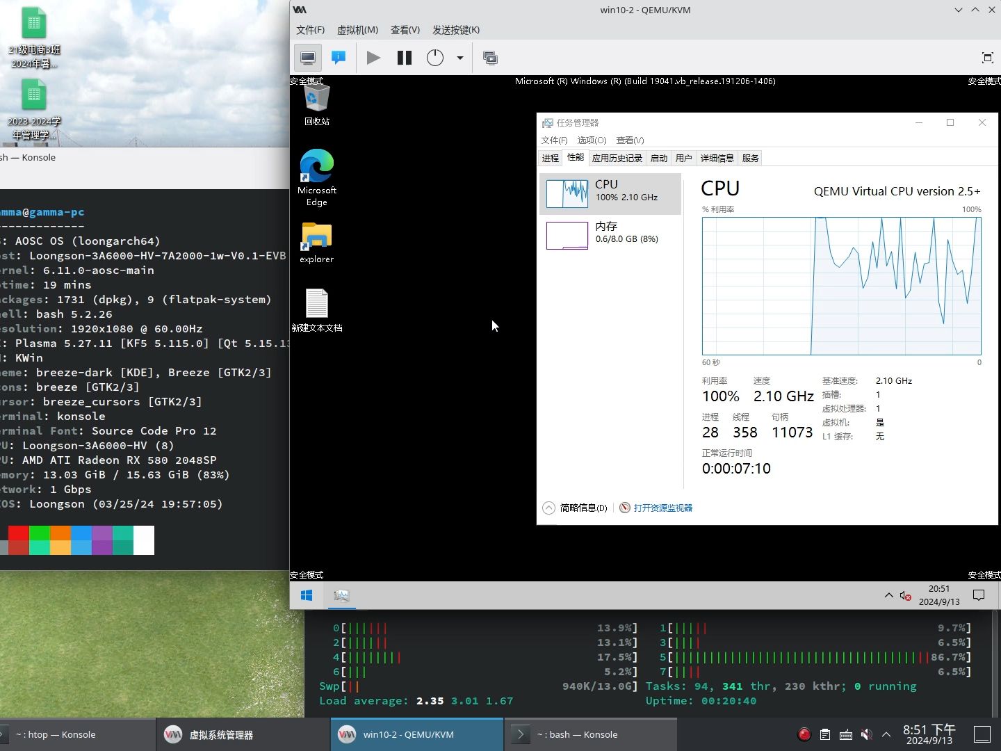Open the Recycle Bin icon on guest desktop
The width and height of the screenshot is (1001, 751).
[317, 106]
